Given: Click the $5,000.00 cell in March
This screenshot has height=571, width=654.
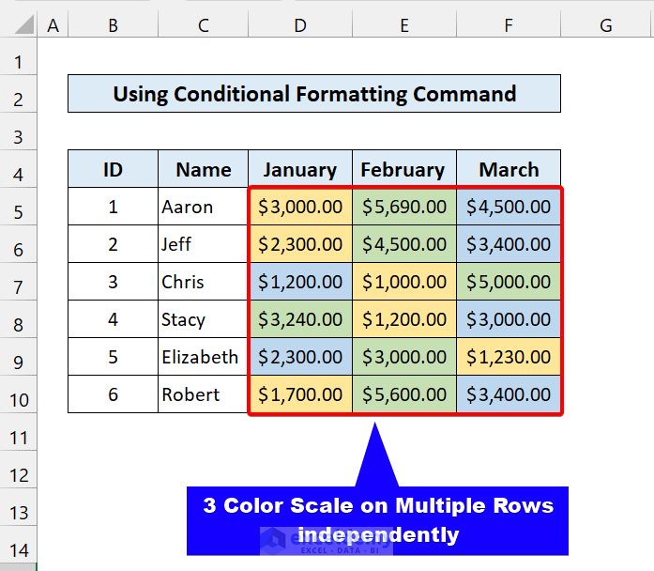Looking at the screenshot, I should 509,282.
